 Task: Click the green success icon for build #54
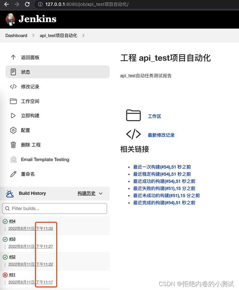[5, 221]
